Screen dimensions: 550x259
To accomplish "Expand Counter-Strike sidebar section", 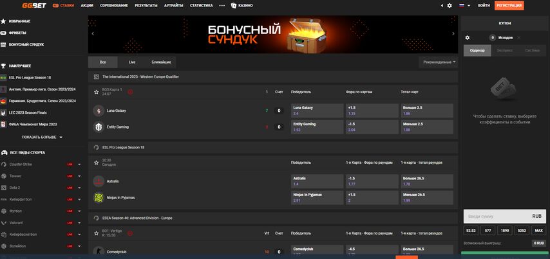I will pyautogui.click(x=79, y=165).
